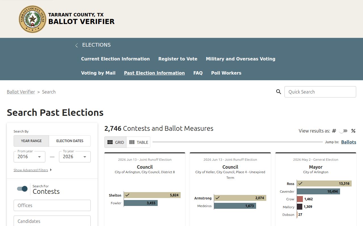Click the magnifying glass search icon
Image resolution: width=363 pixels, height=226 pixels.
[278, 92]
